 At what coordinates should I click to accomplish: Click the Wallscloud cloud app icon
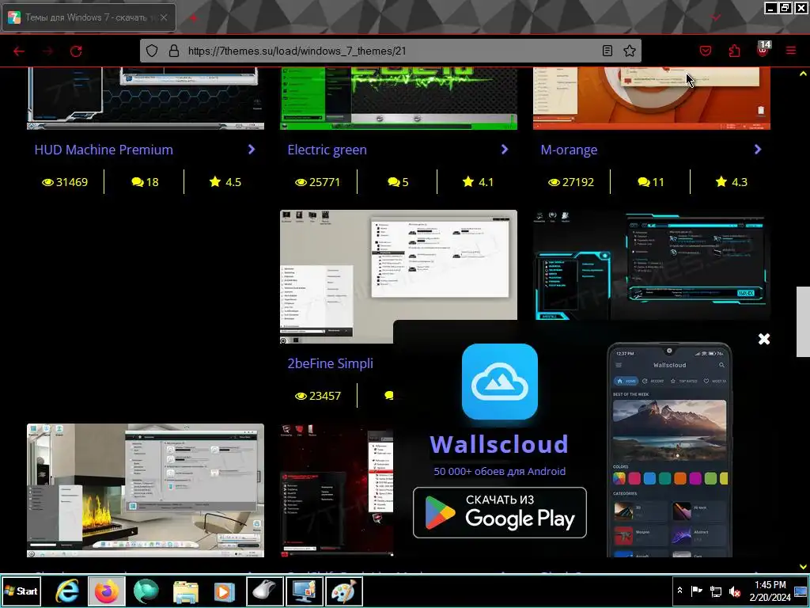point(500,382)
